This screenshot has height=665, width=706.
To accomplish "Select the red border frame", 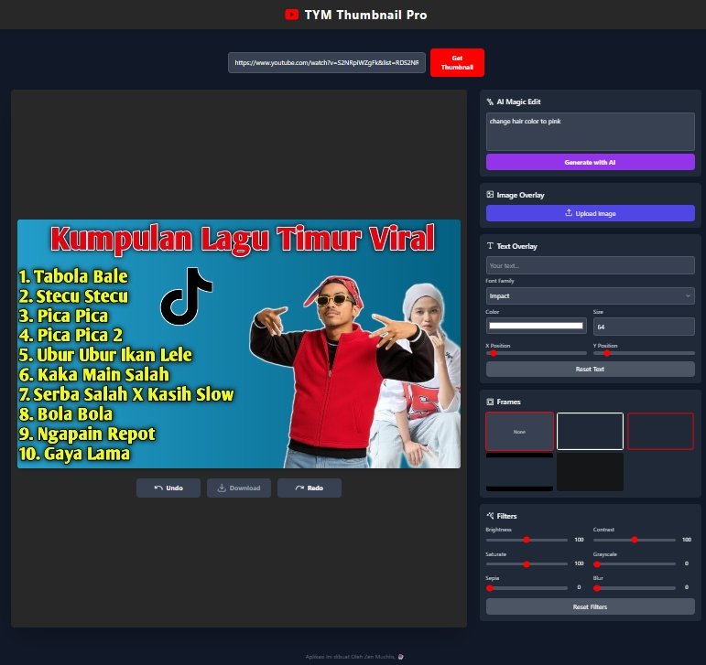I will (x=660, y=431).
